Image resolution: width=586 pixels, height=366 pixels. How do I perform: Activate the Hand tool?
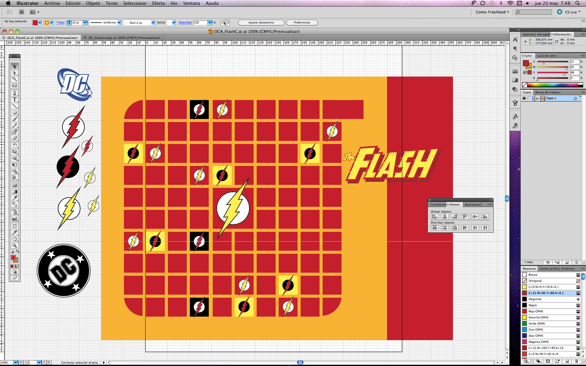[15, 239]
